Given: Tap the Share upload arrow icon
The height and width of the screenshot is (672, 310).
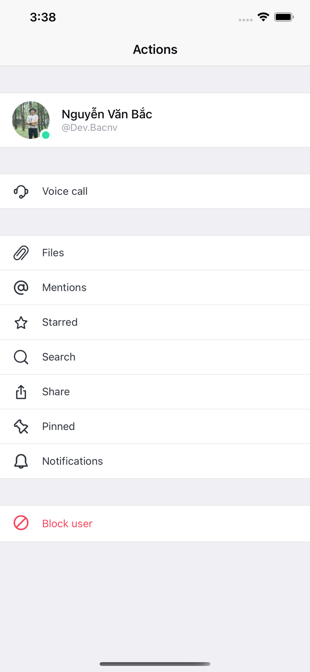Looking at the screenshot, I should pos(21,392).
